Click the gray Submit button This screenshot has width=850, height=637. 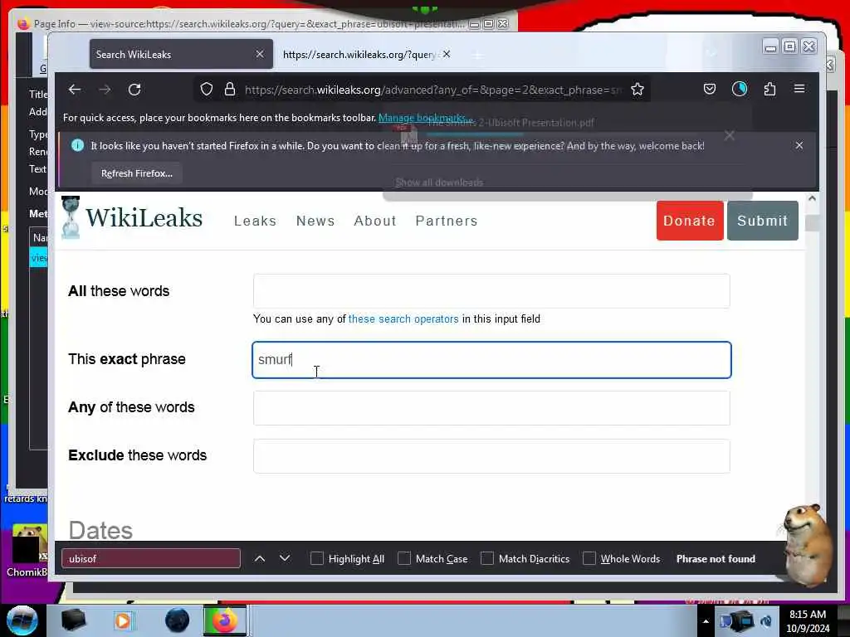tap(762, 221)
